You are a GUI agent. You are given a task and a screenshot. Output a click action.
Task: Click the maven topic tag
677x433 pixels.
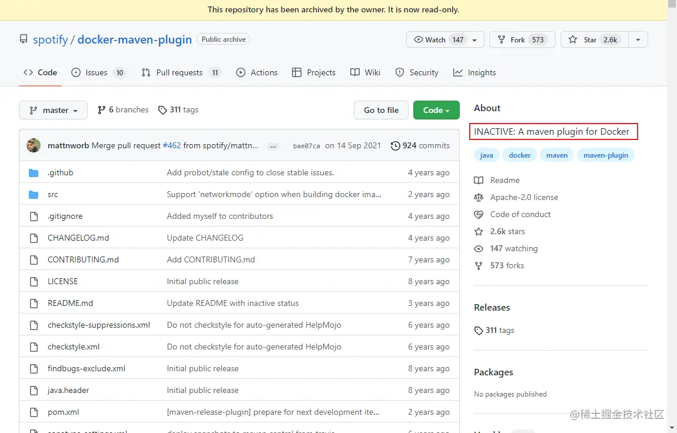557,155
